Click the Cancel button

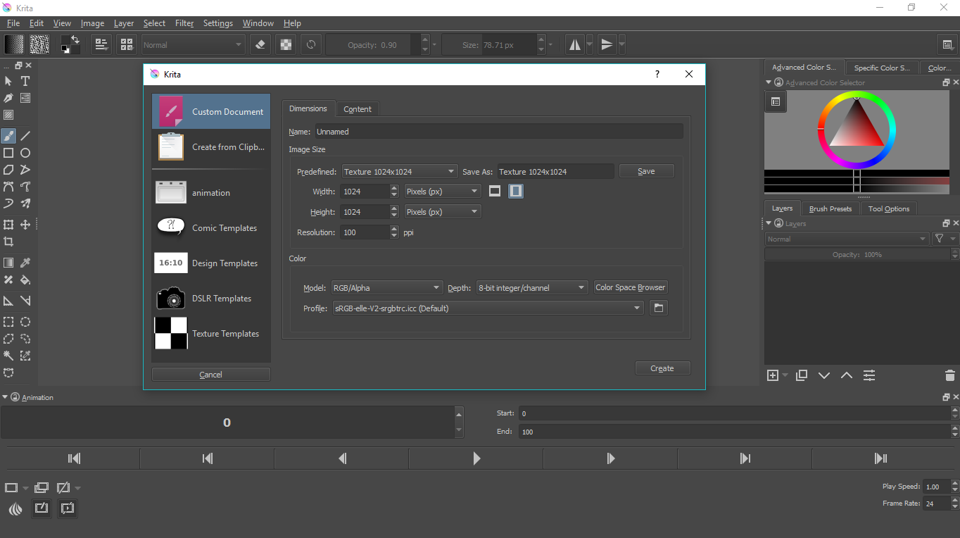211,375
